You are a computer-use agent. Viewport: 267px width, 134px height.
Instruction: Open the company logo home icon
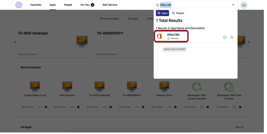pos(19,5)
